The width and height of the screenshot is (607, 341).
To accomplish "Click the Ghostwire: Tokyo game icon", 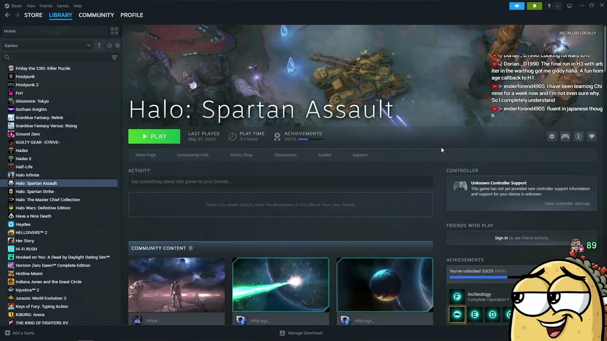I will [11, 101].
